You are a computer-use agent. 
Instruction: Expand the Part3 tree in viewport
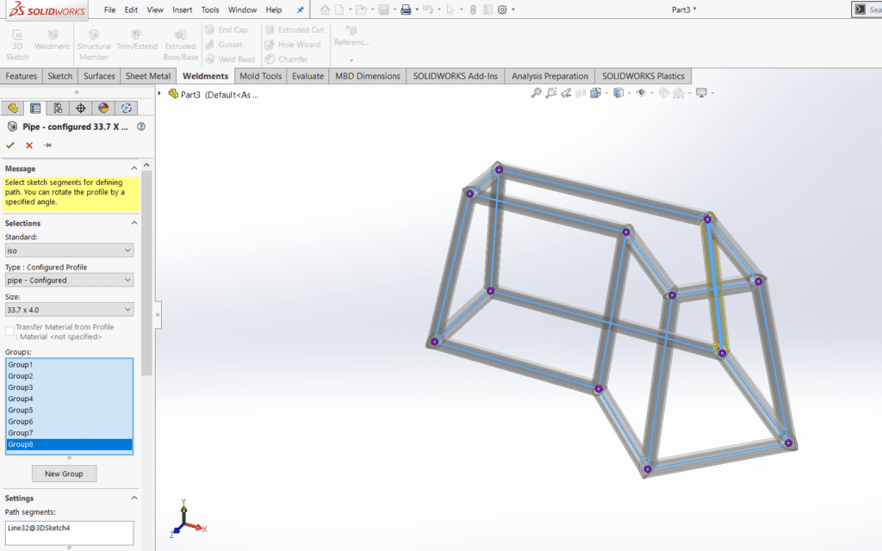point(160,93)
